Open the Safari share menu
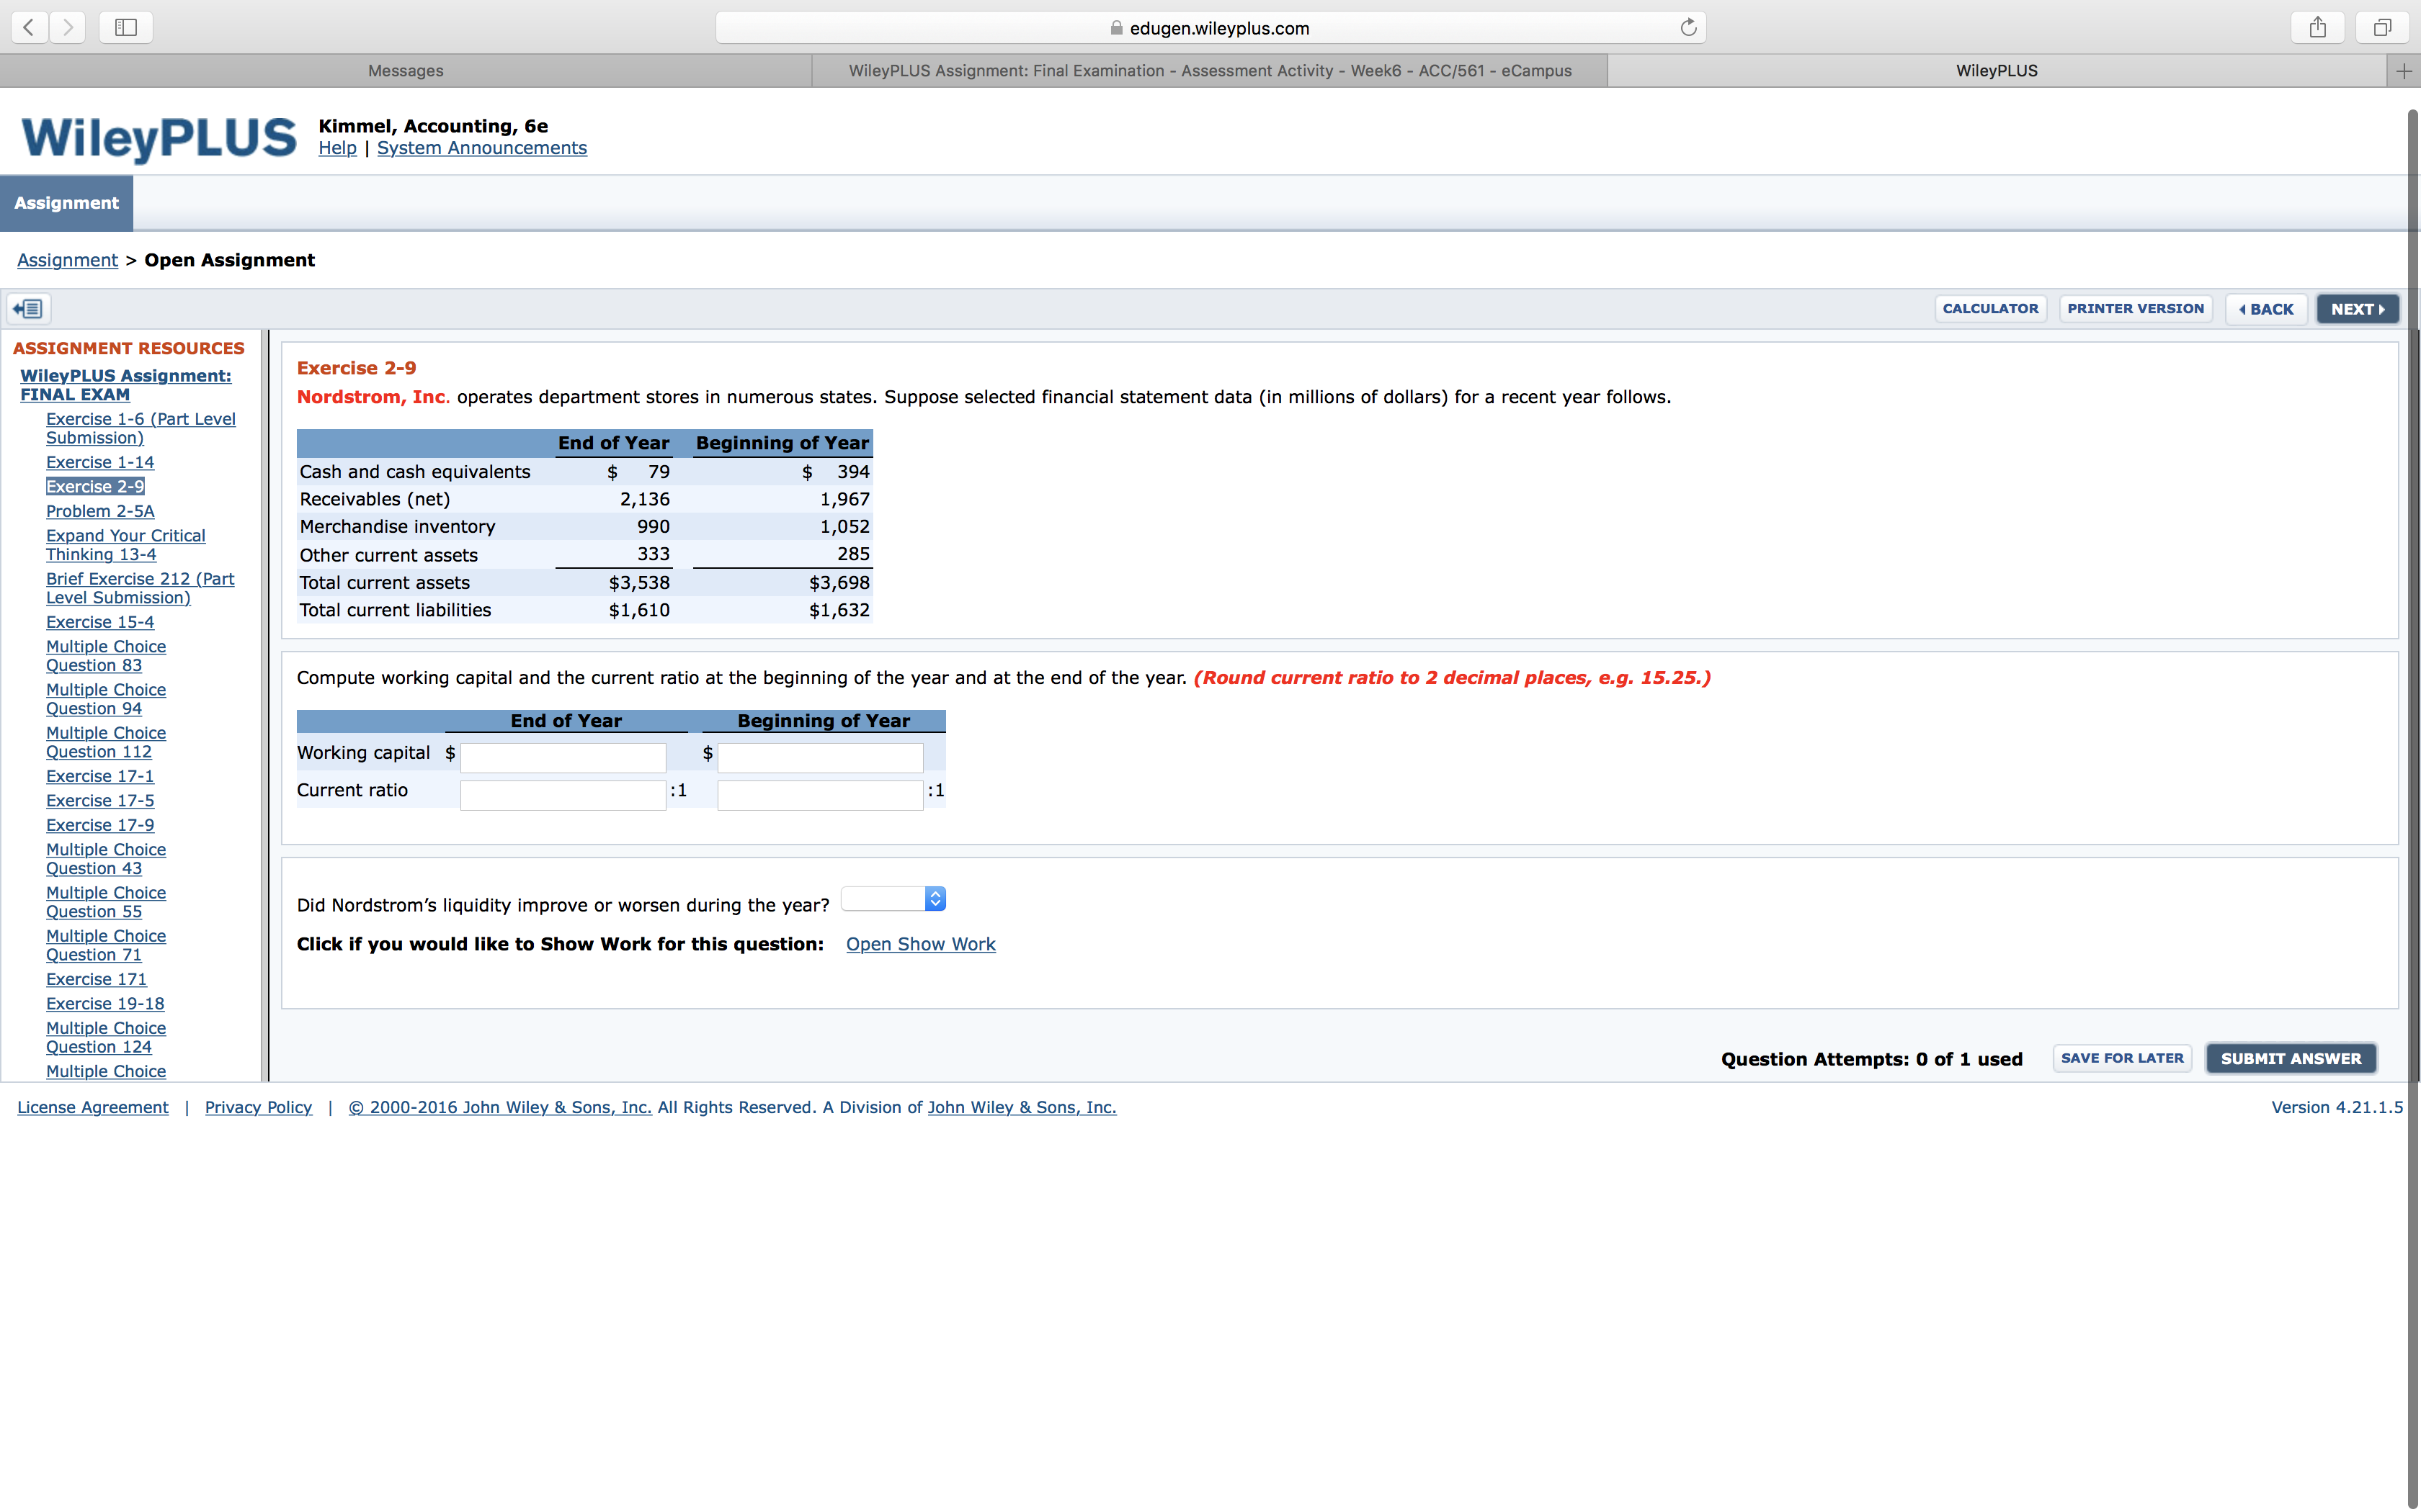This screenshot has height=1512, width=2421. tap(2318, 27)
